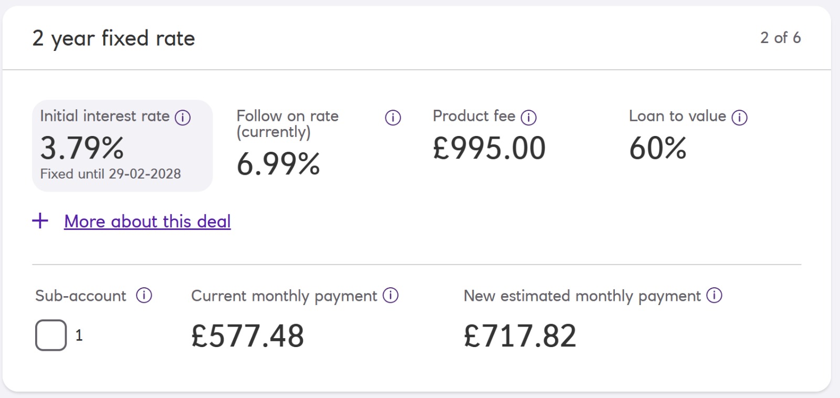The image size is (840, 398).
Task: Click the 3.79% interest rate value
Action: click(82, 148)
